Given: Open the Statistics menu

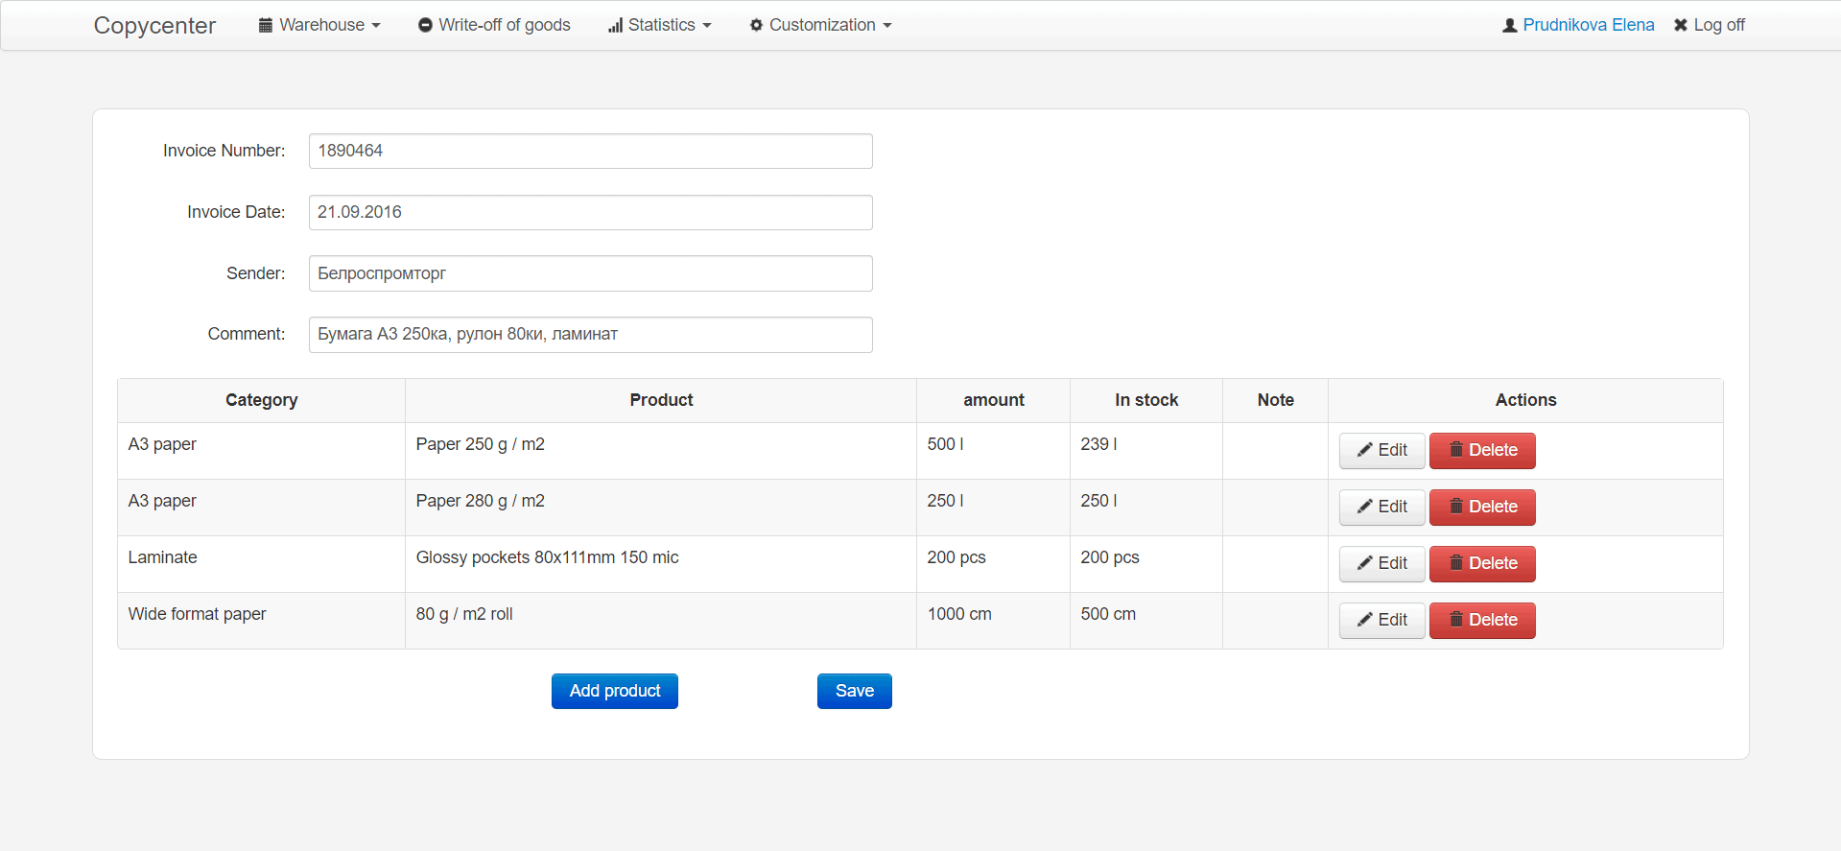Looking at the screenshot, I should click(x=660, y=25).
